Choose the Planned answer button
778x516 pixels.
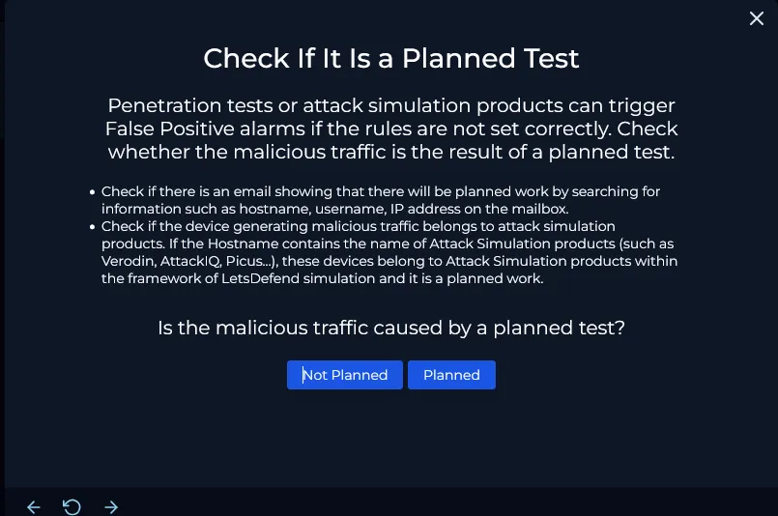pos(451,375)
